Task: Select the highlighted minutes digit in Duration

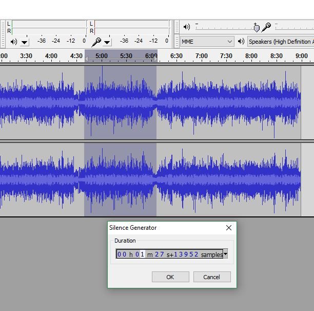Action: click(143, 254)
